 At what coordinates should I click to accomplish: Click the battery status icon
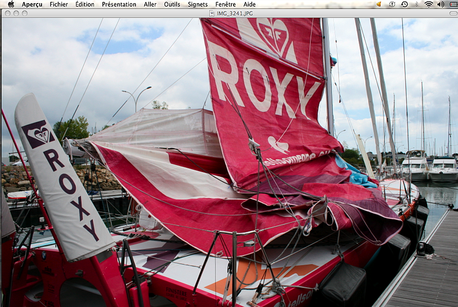[454, 4]
